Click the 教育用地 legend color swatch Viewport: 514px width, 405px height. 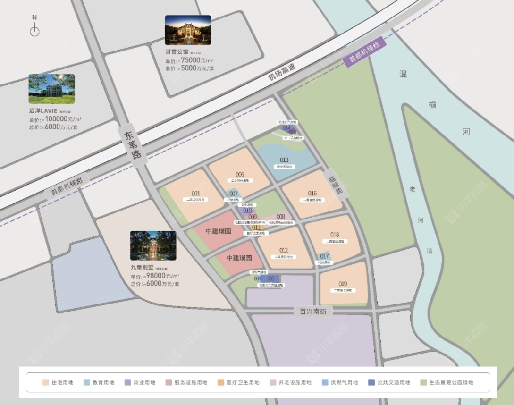86,382
